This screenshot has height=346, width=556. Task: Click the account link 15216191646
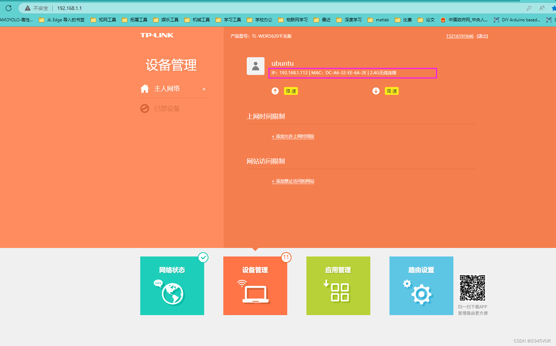pos(460,36)
